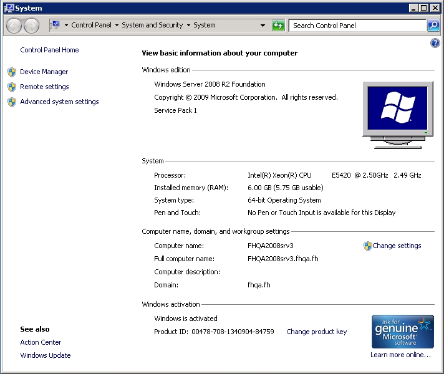Click the computer icon in address bar
444x374 pixels.
(55, 25)
